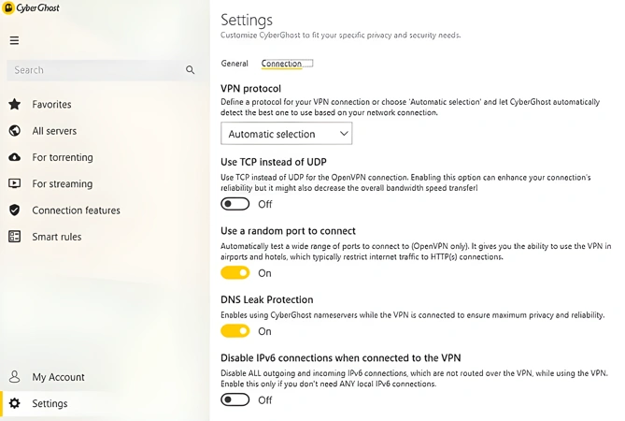
Task: Toggle Disable IPv6 connections switch on
Action: (235, 399)
